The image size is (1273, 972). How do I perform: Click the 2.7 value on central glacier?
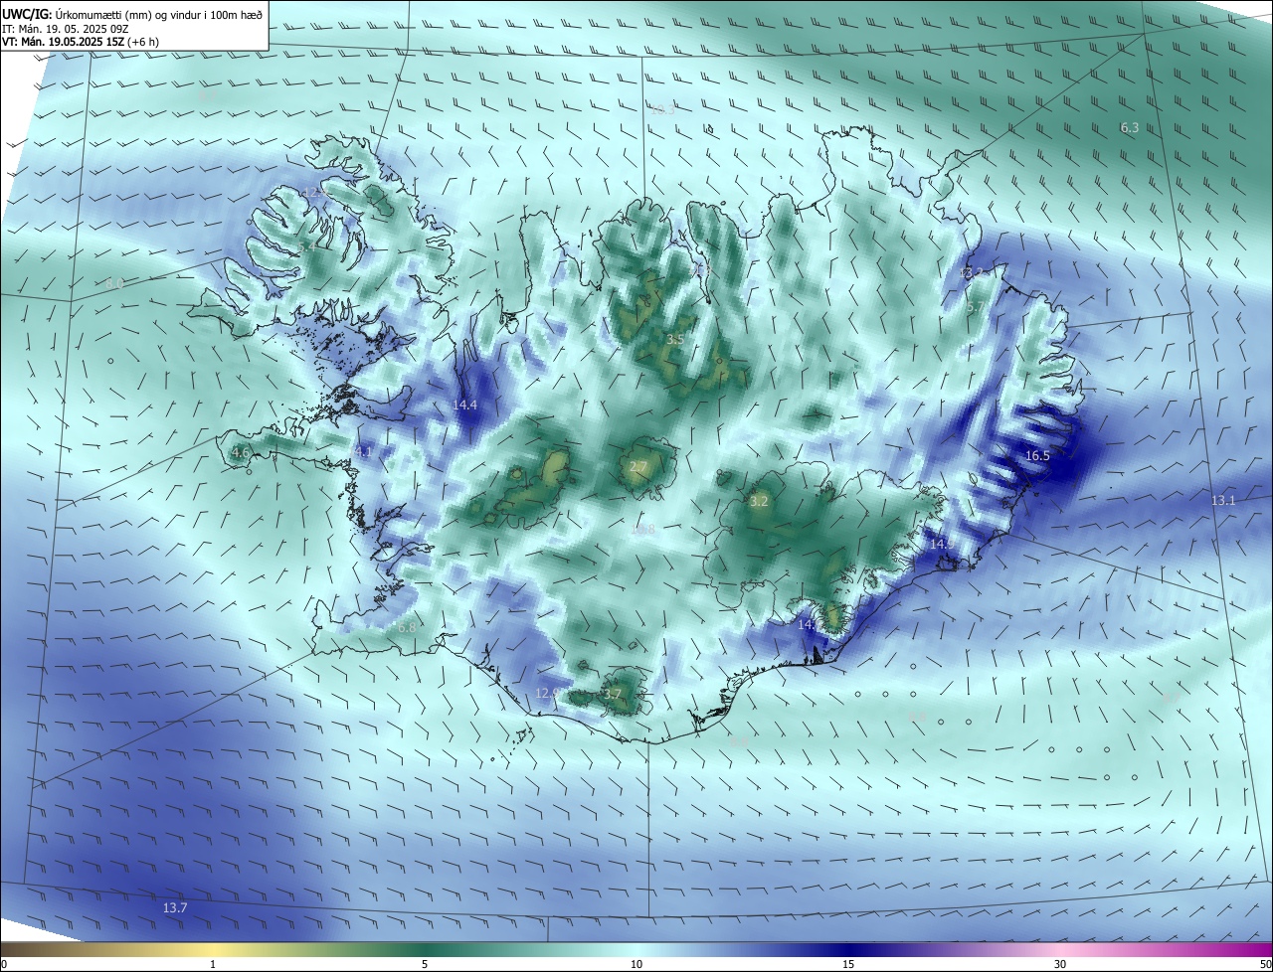639,466
